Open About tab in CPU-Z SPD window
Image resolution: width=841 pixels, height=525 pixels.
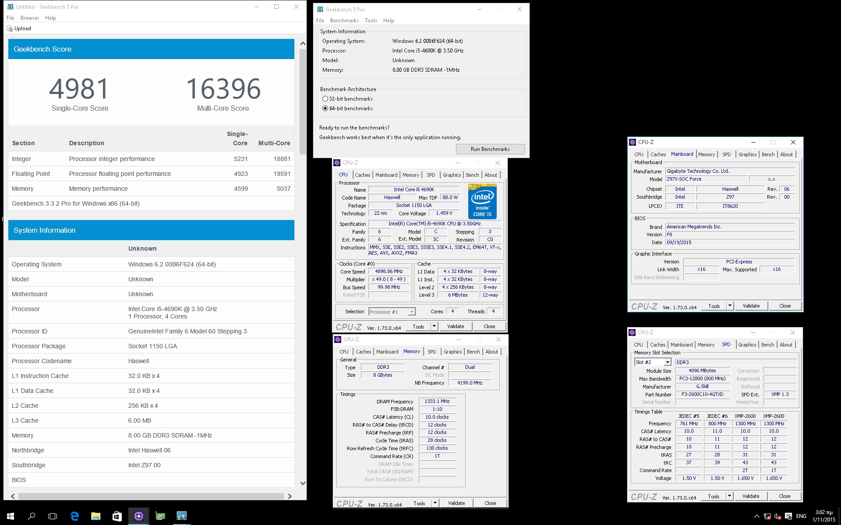[786, 345]
